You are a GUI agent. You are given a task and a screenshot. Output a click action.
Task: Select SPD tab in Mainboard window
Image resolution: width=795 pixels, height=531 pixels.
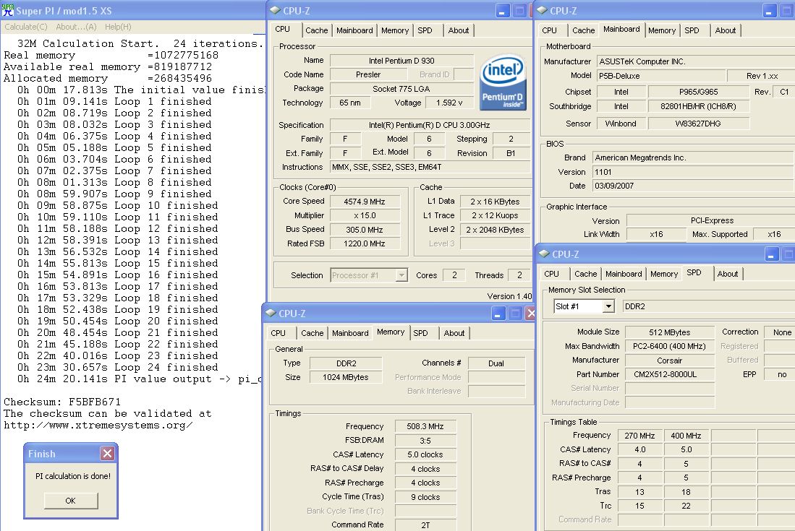pos(692,30)
